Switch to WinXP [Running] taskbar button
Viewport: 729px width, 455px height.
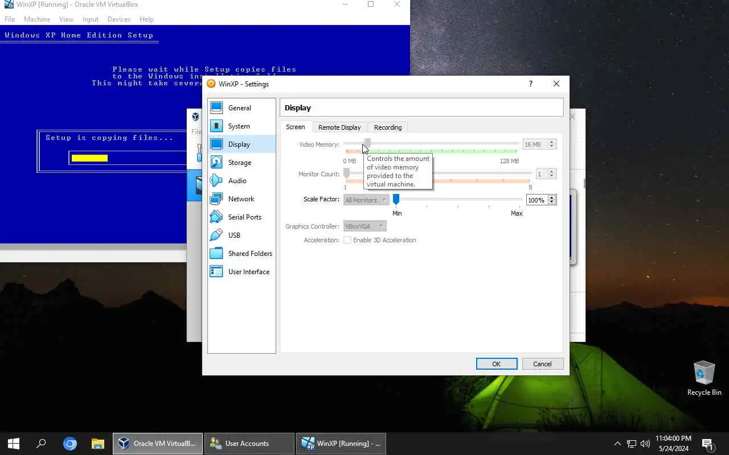pyautogui.click(x=341, y=444)
